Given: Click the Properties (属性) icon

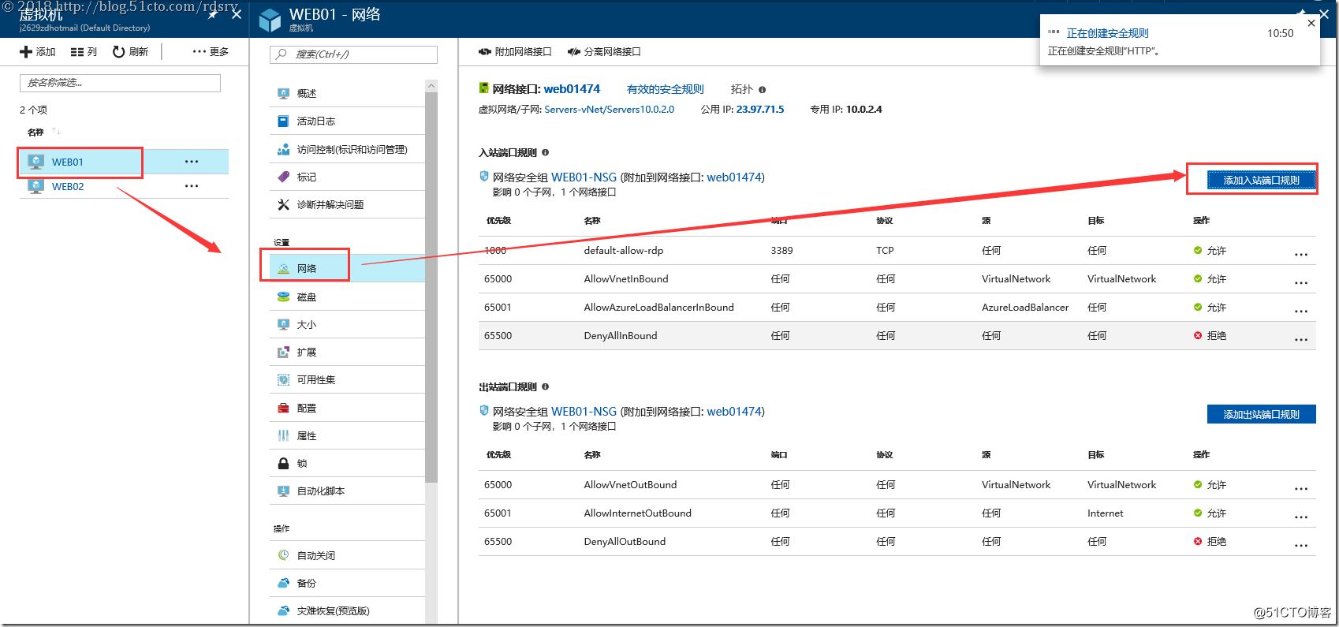Looking at the screenshot, I should point(283,435).
